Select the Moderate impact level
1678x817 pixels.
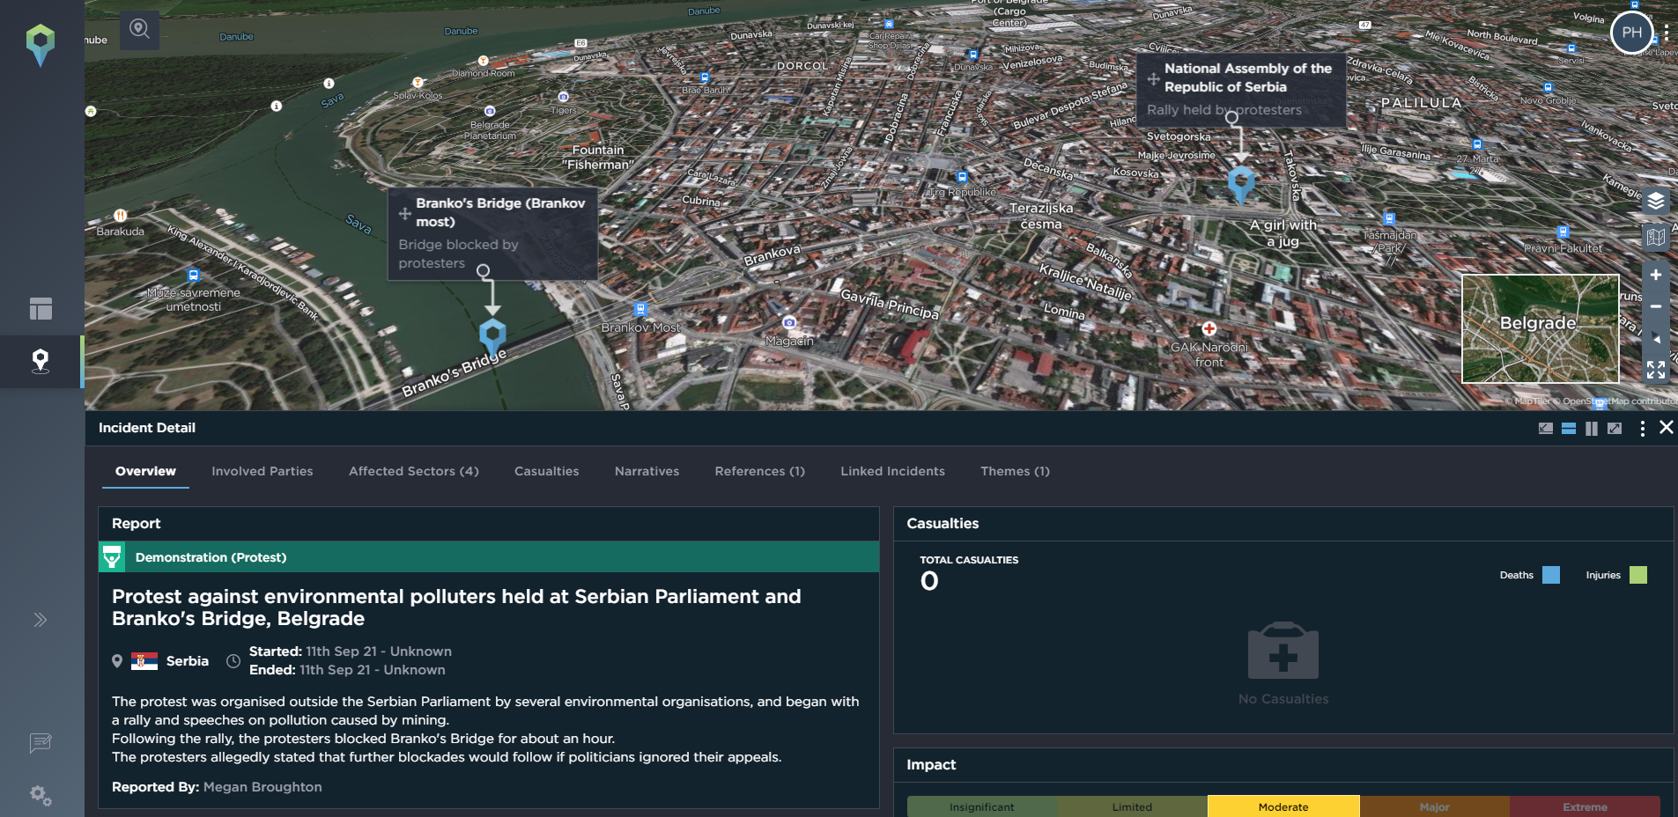click(1283, 806)
